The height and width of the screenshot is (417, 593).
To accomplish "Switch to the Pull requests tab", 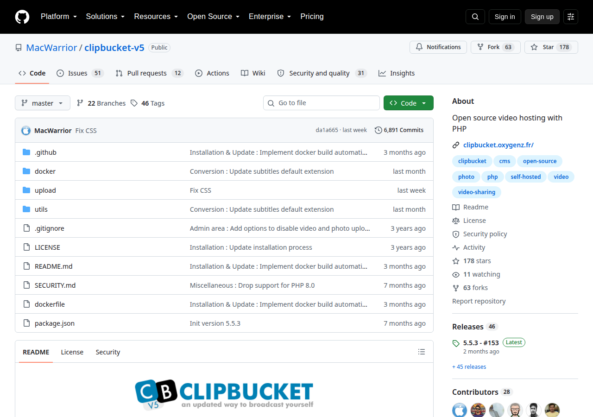I will coord(149,73).
